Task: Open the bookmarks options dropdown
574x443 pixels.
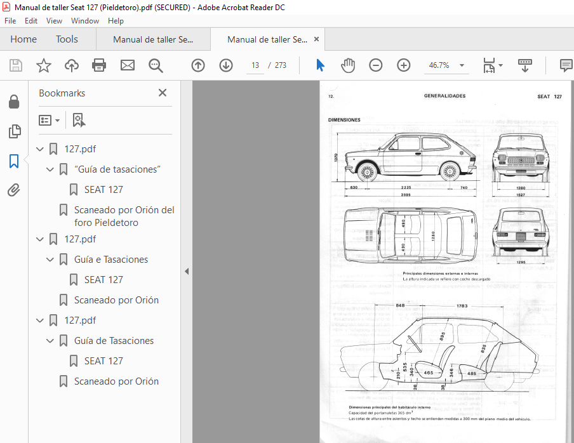Action: pyautogui.click(x=49, y=121)
